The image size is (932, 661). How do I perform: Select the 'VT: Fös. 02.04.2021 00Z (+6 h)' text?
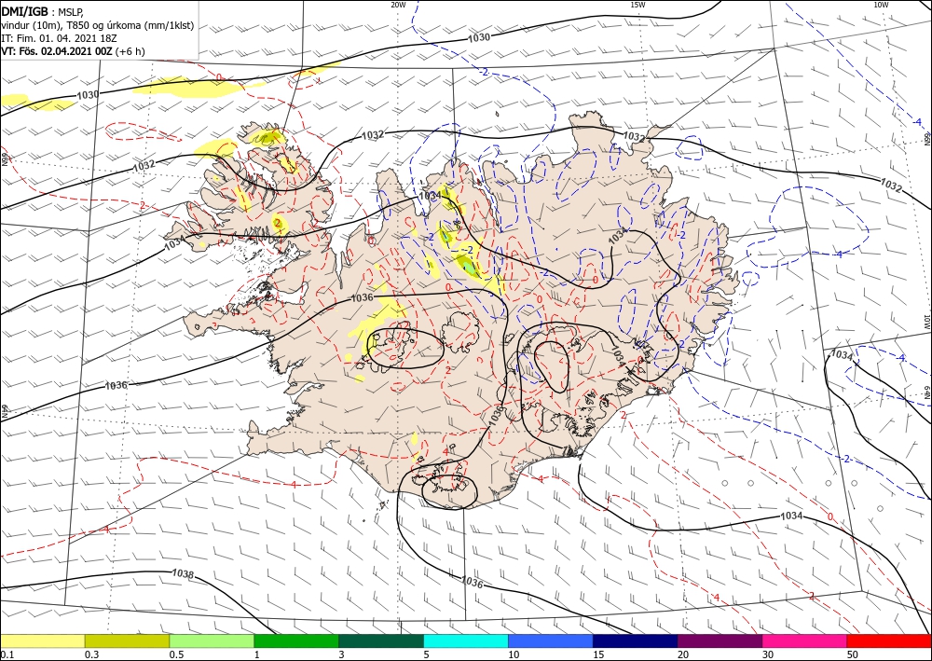tap(73, 51)
